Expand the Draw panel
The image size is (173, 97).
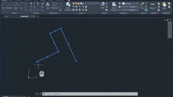tap(15, 13)
